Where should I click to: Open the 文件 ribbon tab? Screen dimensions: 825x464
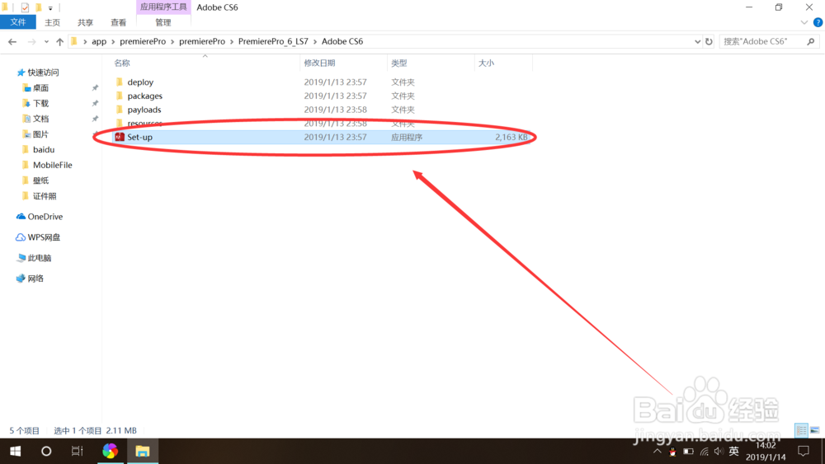18,22
